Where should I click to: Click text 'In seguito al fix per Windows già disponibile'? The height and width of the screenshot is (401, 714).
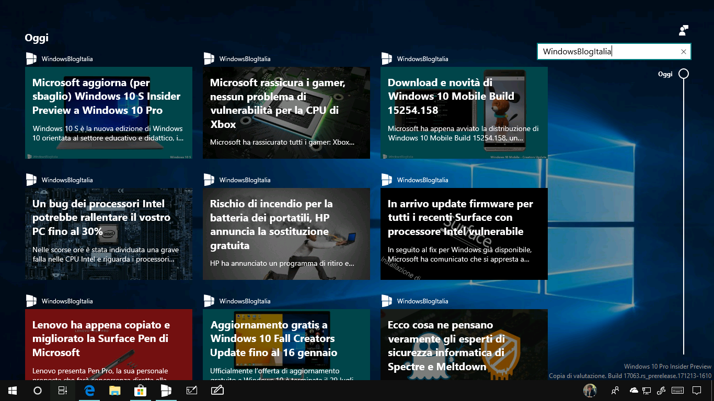[460, 250]
